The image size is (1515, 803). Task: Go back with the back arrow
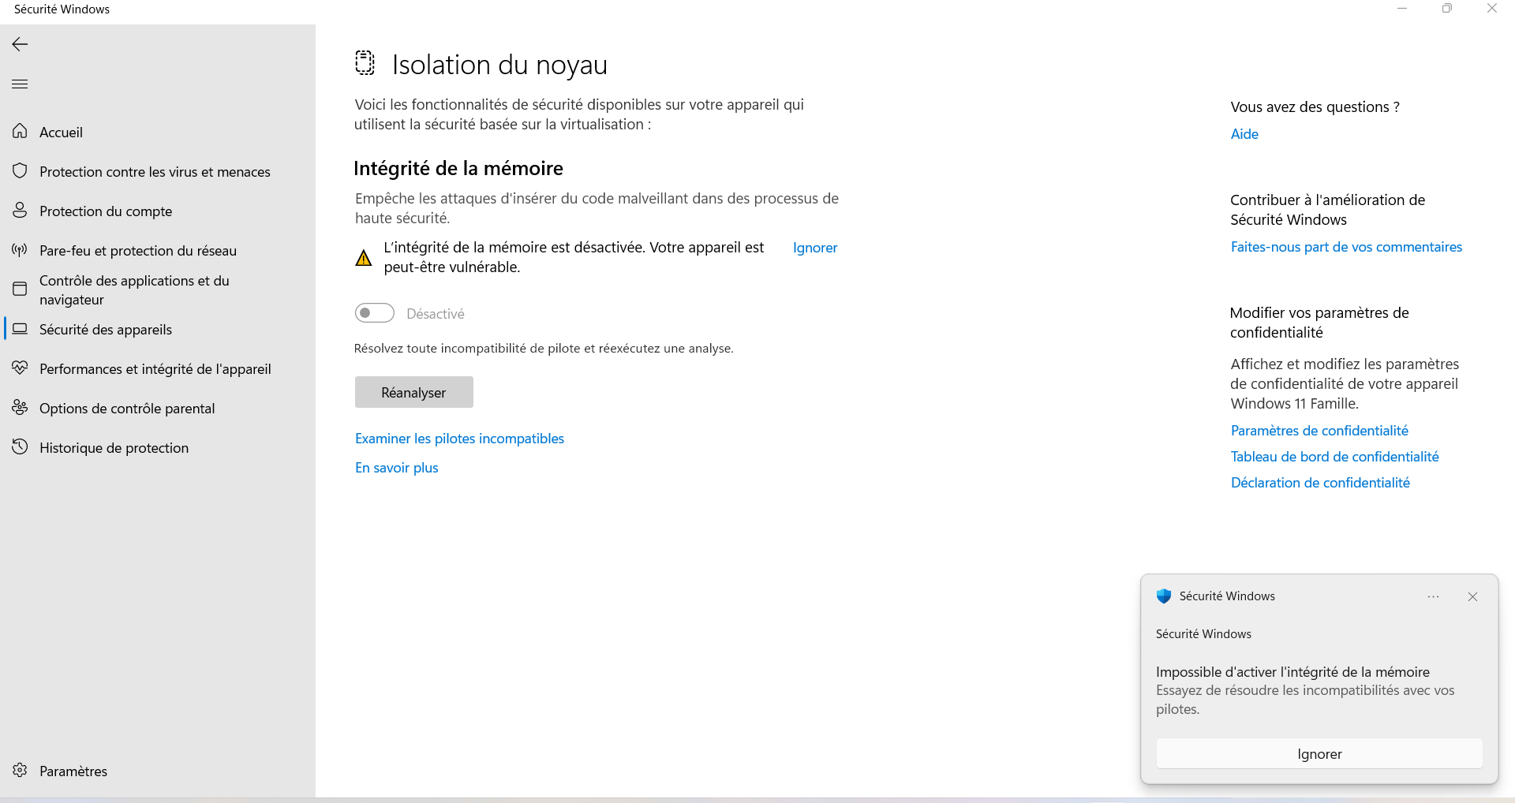(x=20, y=44)
